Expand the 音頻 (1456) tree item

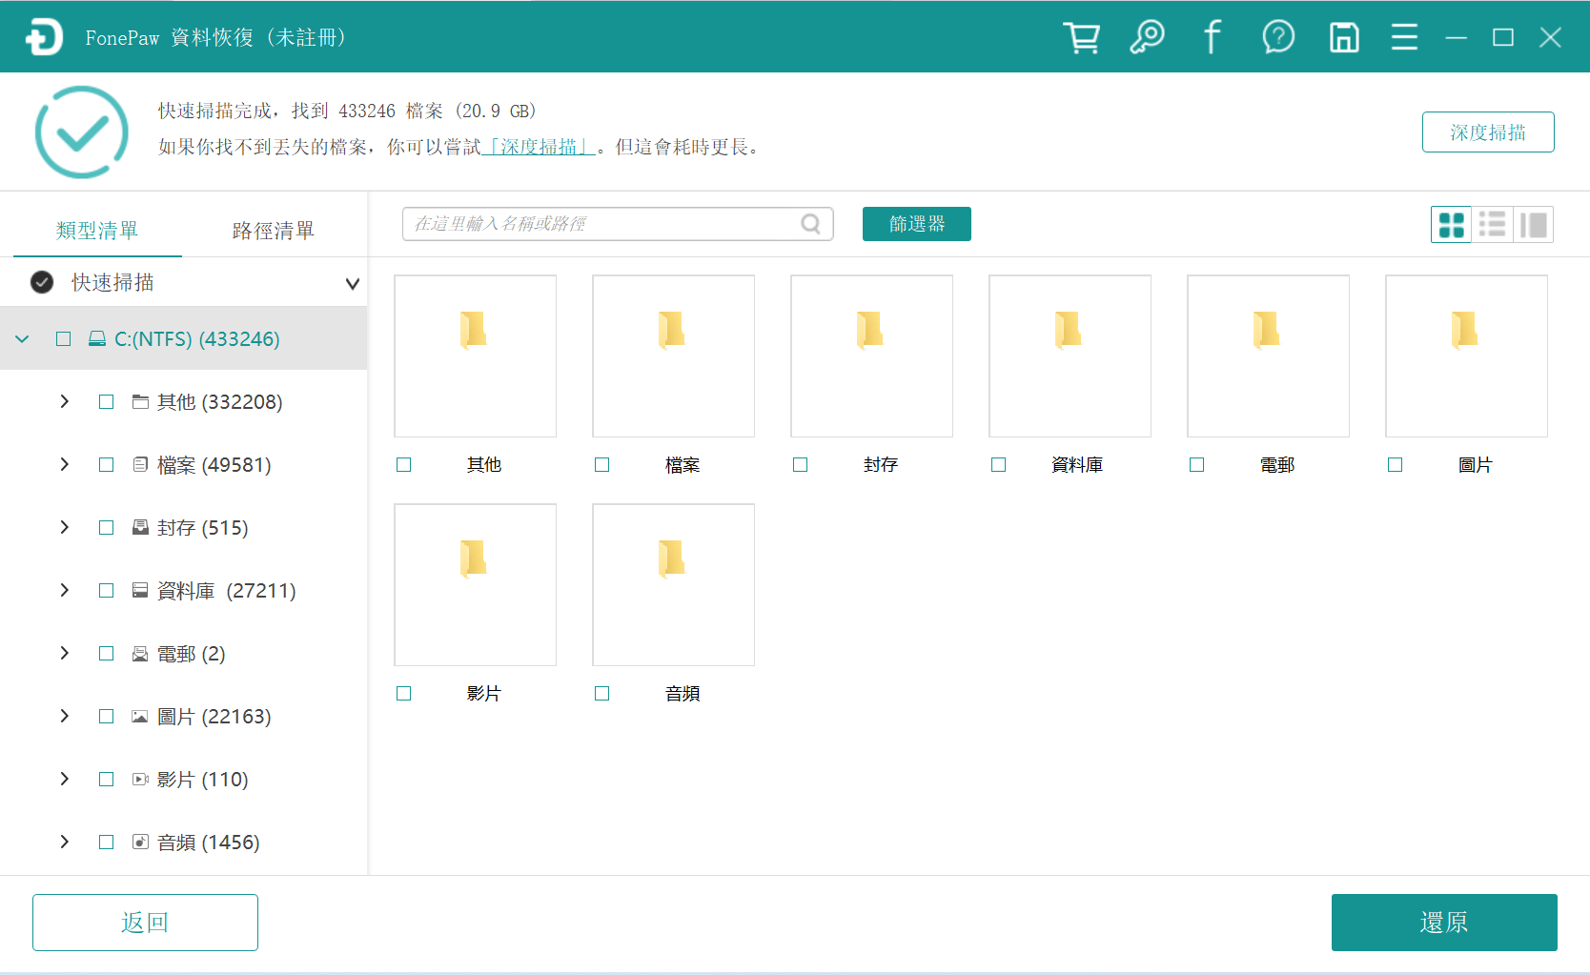[x=64, y=842]
